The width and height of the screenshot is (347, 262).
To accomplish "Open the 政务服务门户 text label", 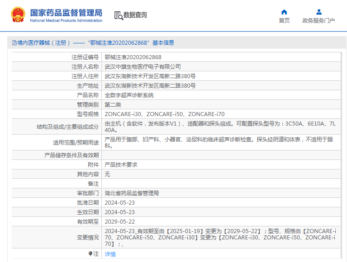I will click(x=318, y=21).
